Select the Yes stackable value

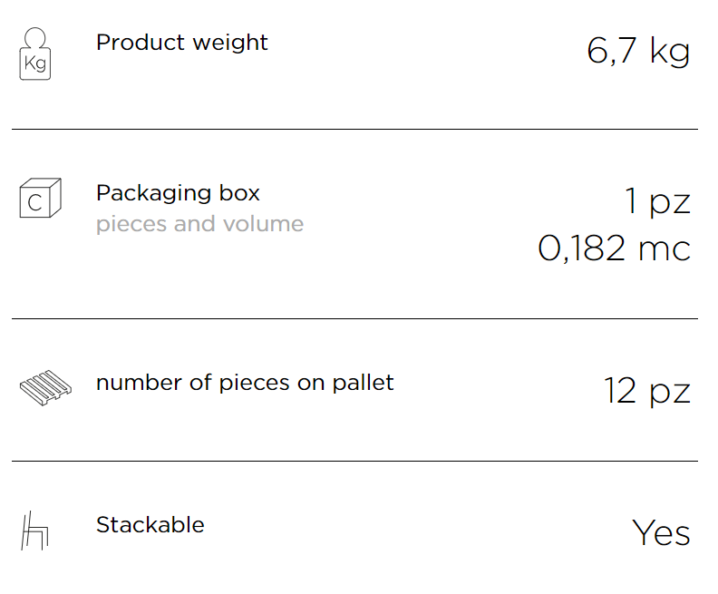point(661,533)
